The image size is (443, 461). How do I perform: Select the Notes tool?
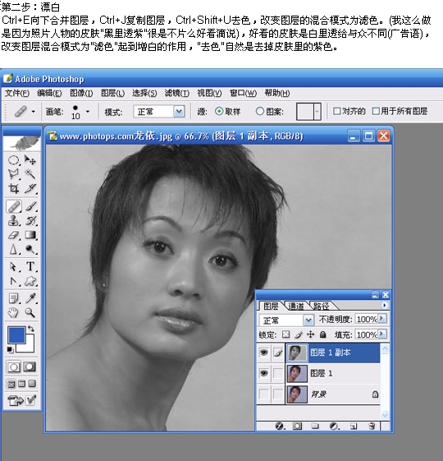click(13, 298)
